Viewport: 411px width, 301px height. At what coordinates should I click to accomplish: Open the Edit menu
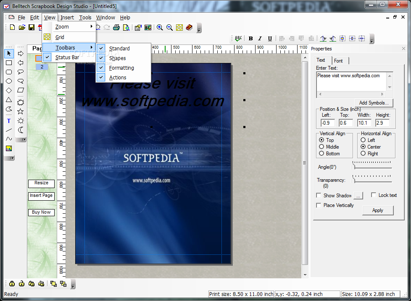click(x=34, y=18)
